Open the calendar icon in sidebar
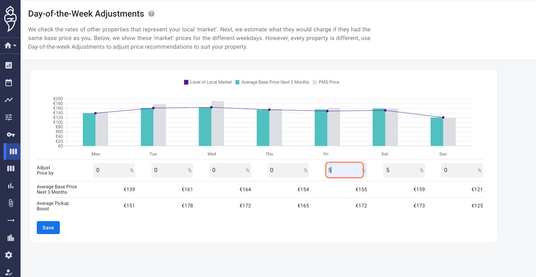Image resolution: width=536 pixels, height=277 pixels. pyautogui.click(x=9, y=83)
